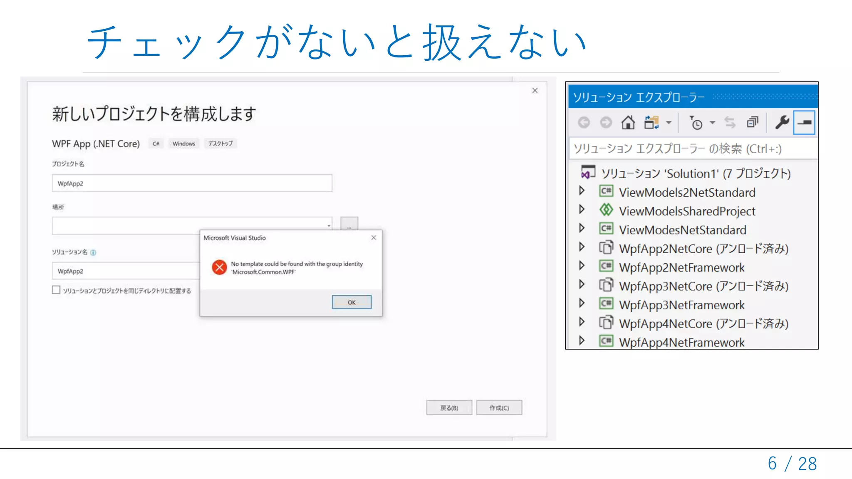Select WpfApp2NetCore unloaded project icon
Image resolution: width=852 pixels, height=479 pixels.
(606, 247)
